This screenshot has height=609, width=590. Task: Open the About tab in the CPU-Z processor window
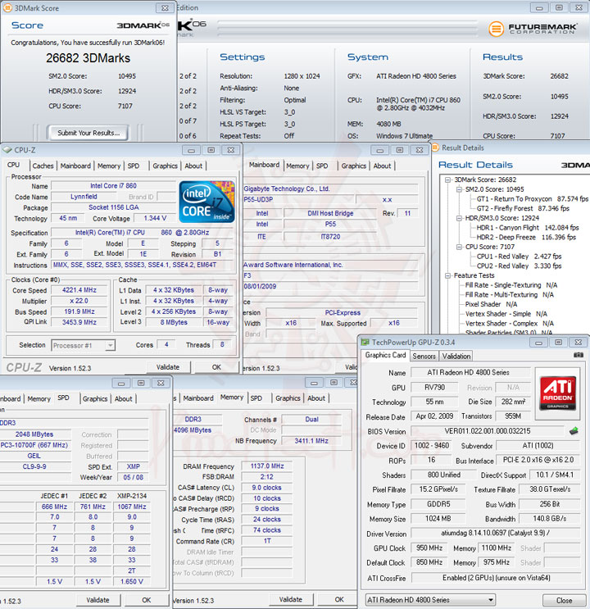coord(193,166)
